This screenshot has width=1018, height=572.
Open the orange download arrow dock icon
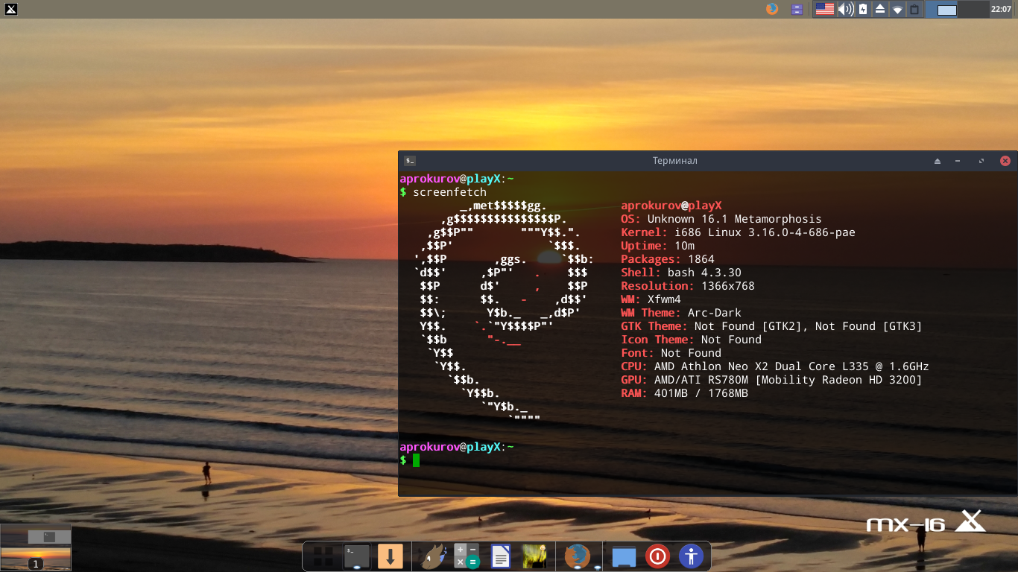[x=390, y=556]
